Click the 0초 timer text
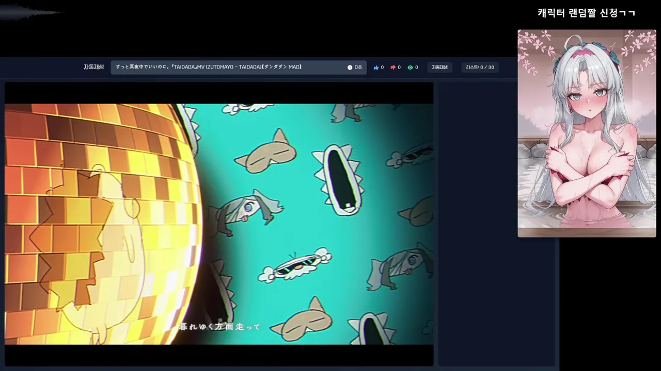The width and height of the screenshot is (661, 371). (x=358, y=68)
